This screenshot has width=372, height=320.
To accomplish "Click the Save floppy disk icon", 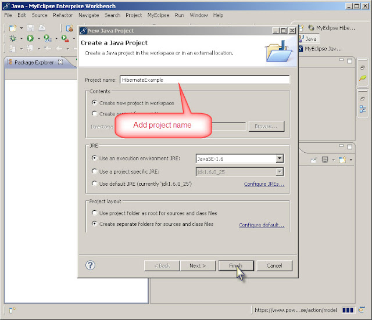I will [x=30, y=28].
